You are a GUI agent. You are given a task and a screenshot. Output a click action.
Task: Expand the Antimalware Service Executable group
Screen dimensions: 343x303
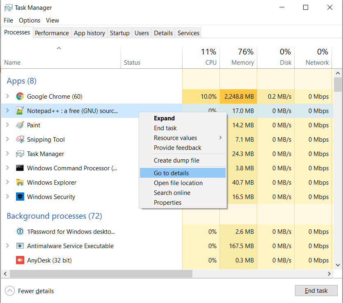tap(7, 246)
